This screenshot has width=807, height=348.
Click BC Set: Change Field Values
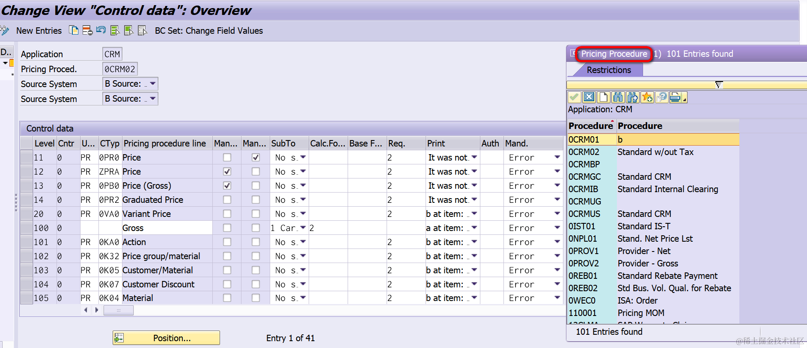(x=209, y=31)
